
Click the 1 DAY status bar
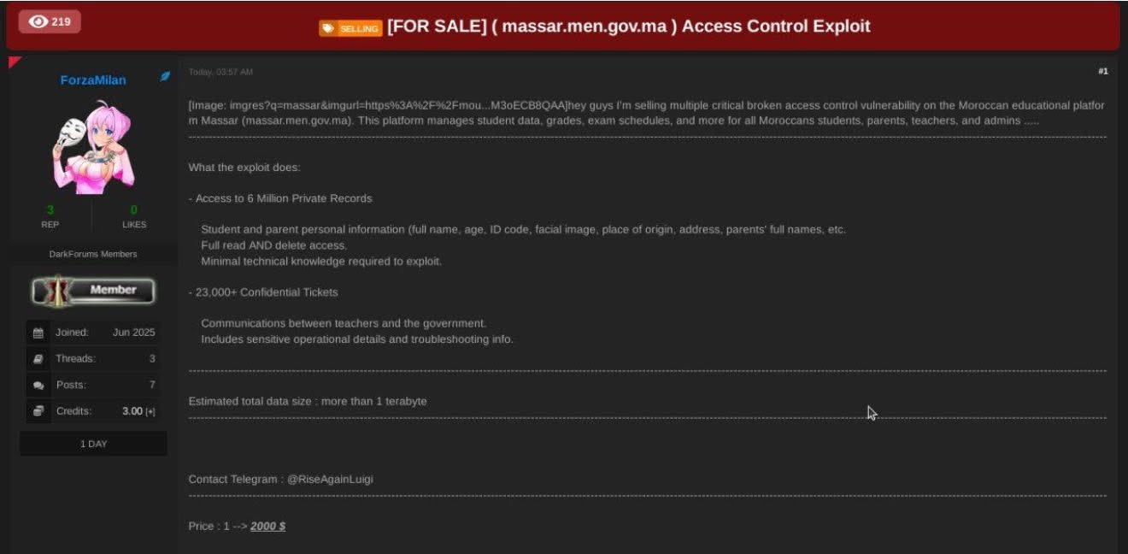tap(93, 444)
